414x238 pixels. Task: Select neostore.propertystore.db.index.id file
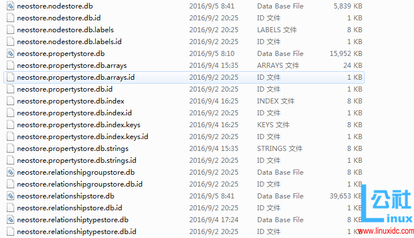(x=74, y=113)
